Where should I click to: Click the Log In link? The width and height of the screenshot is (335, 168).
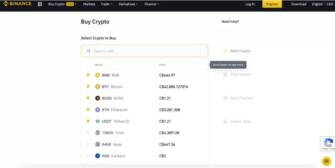coord(250,4)
